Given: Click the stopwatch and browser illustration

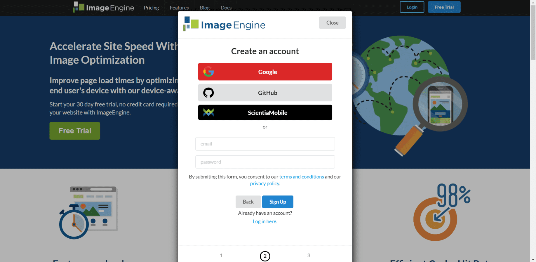Looking at the screenshot, I should (x=88, y=213).
